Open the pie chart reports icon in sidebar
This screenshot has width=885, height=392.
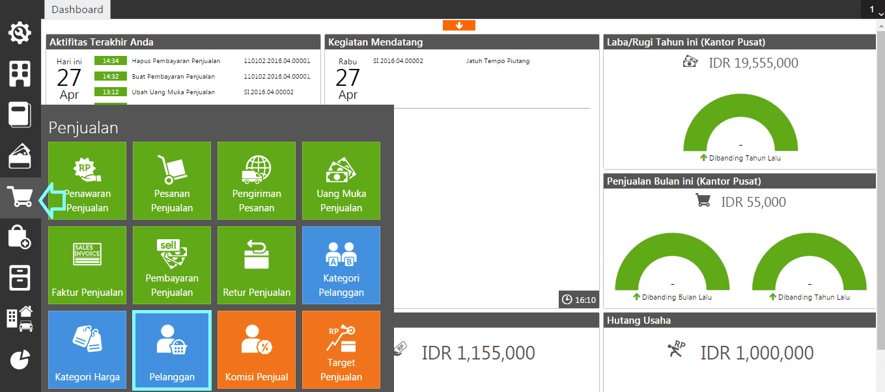click(x=20, y=358)
